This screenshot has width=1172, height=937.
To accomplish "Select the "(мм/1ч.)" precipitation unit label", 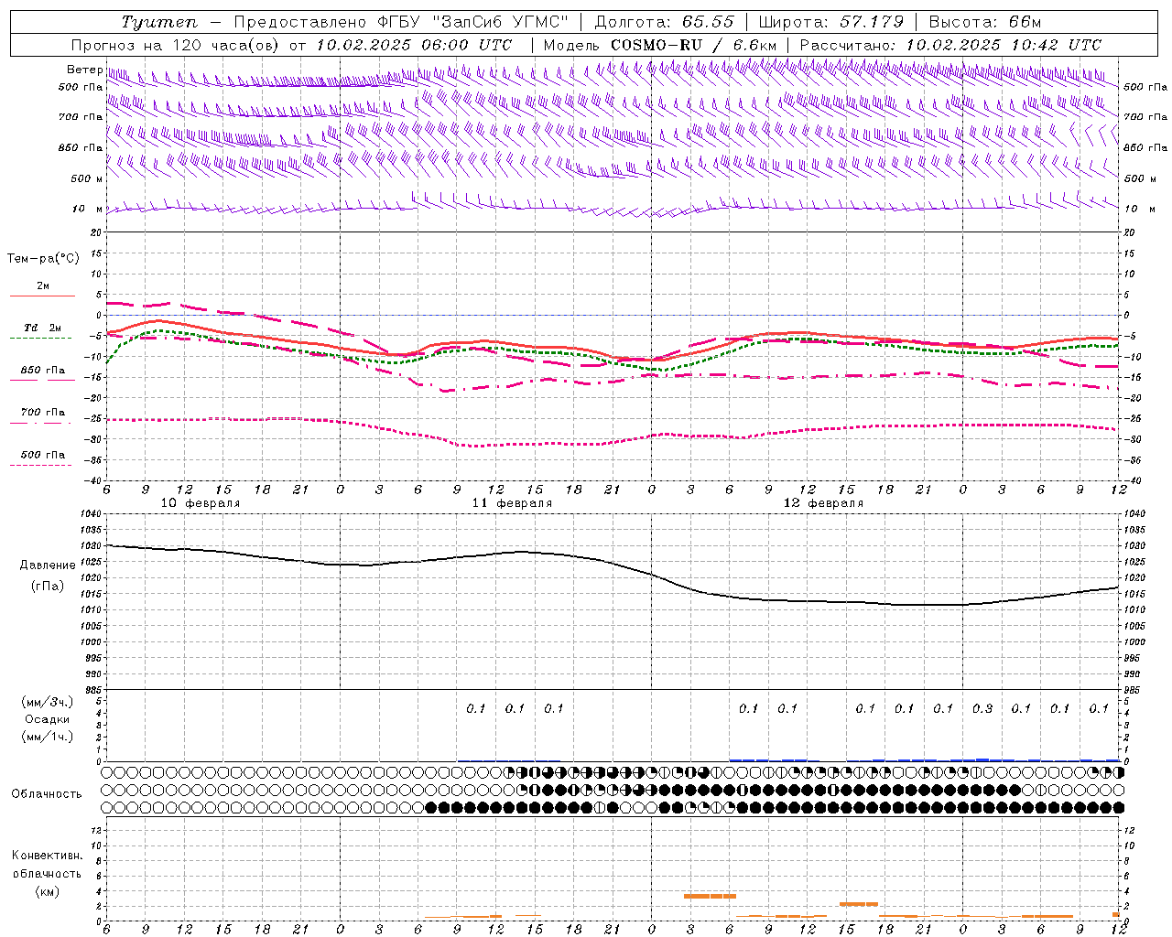I will 48,737.
